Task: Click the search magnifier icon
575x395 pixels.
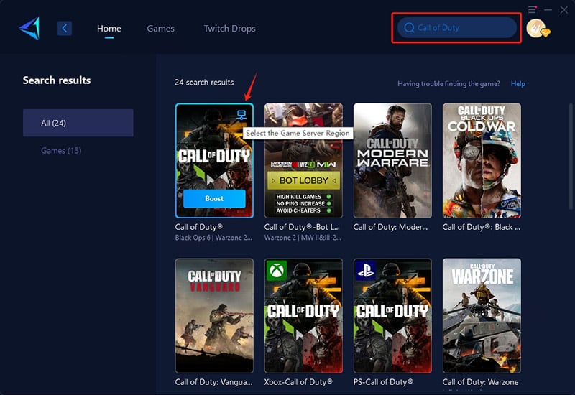Action: click(409, 28)
